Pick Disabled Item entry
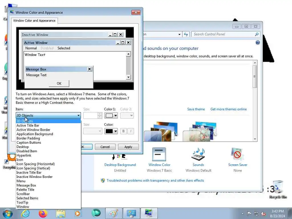 point(48,151)
